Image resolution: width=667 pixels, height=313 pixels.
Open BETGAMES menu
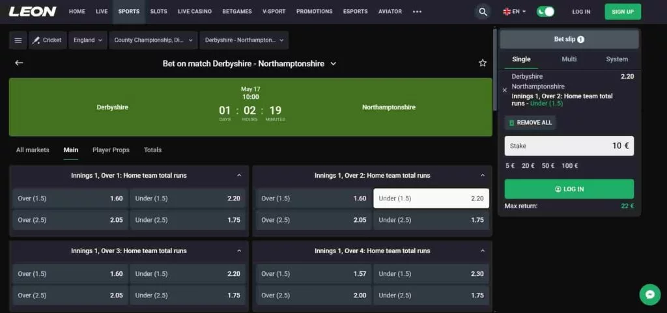pos(237,12)
